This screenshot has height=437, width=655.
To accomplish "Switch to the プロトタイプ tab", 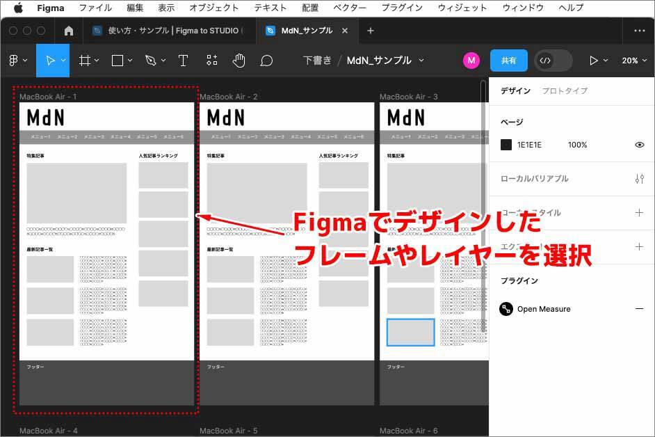I will 565,91.
